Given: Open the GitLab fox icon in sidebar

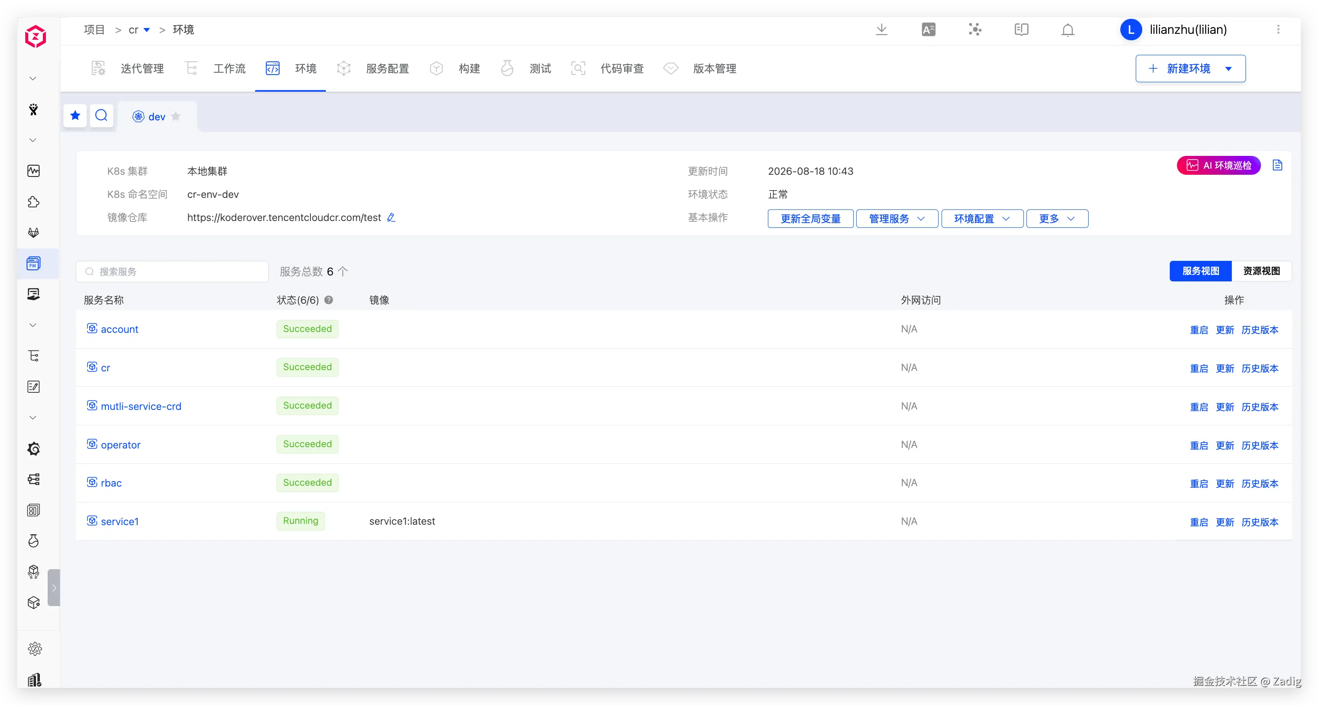Looking at the screenshot, I should (x=34, y=233).
